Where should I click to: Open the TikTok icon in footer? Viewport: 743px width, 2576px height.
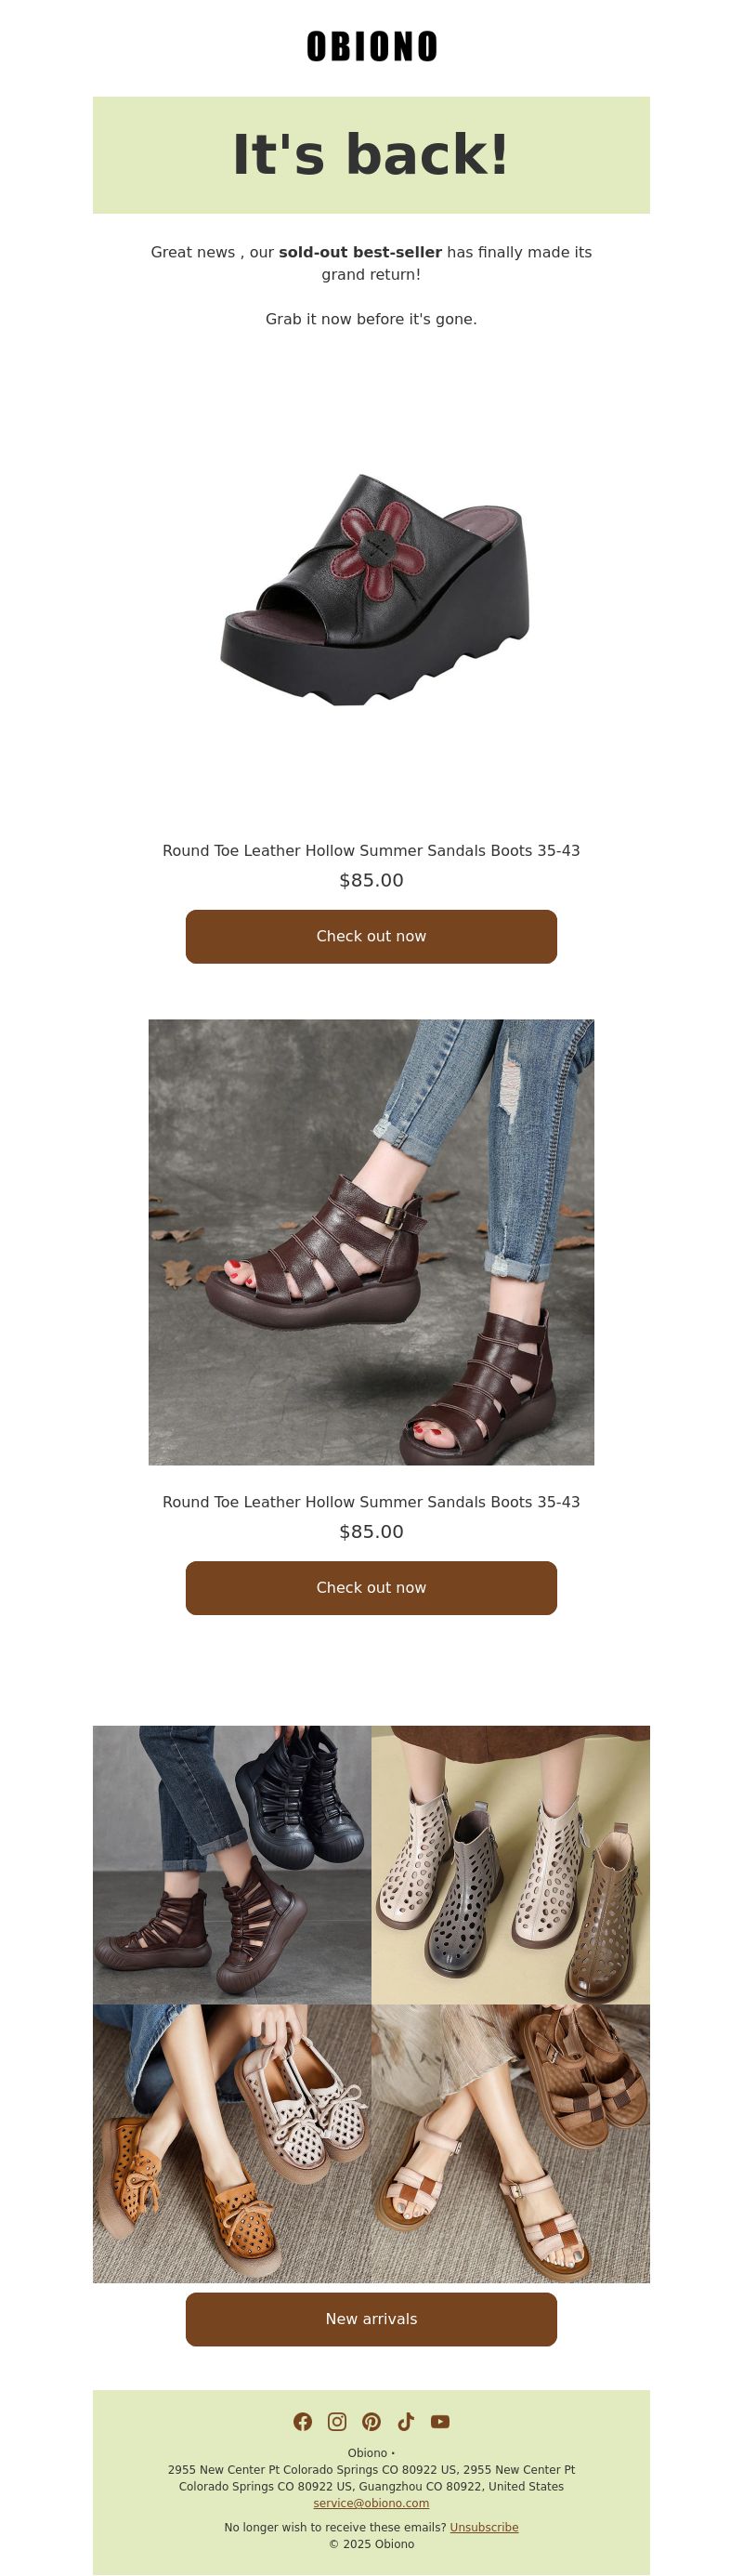(406, 2421)
